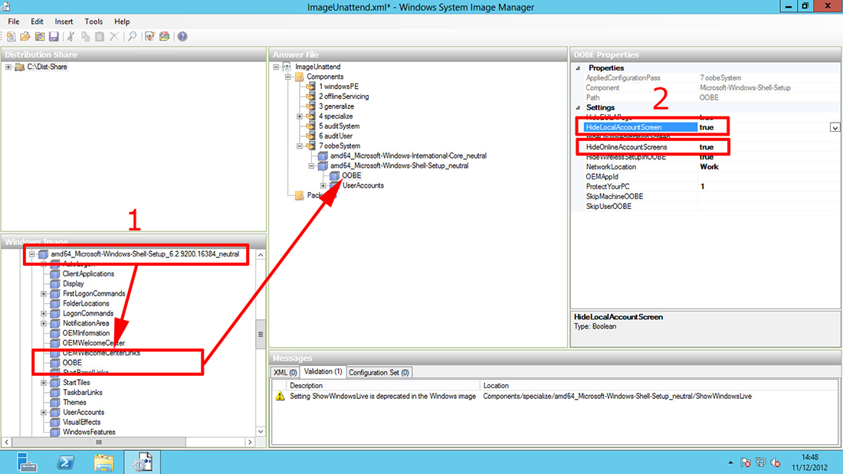Open Help via the question mark icon
Viewport: 843px width, 474px height.
coord(183,37)
